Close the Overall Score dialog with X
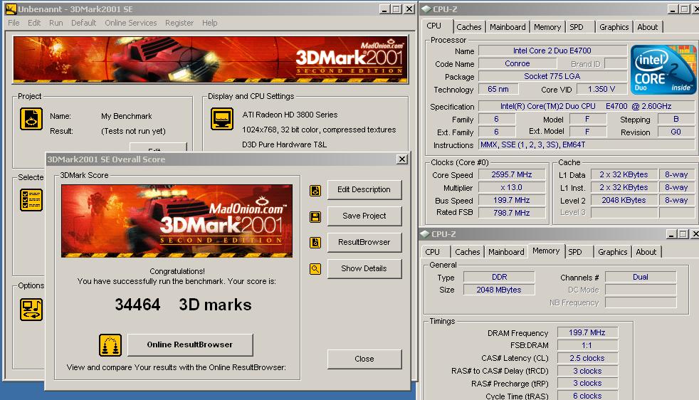 coord(401,159)
